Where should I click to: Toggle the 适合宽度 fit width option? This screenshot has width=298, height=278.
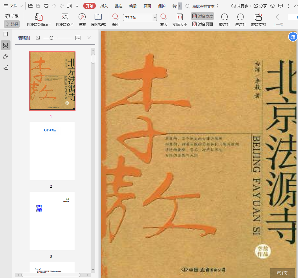[202, 16]
